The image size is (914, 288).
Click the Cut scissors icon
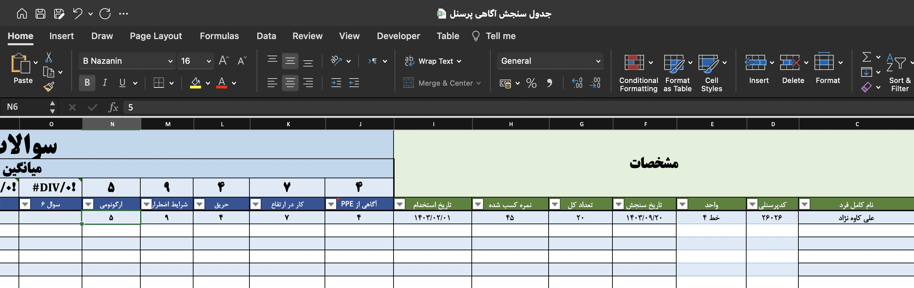(49, 57)
